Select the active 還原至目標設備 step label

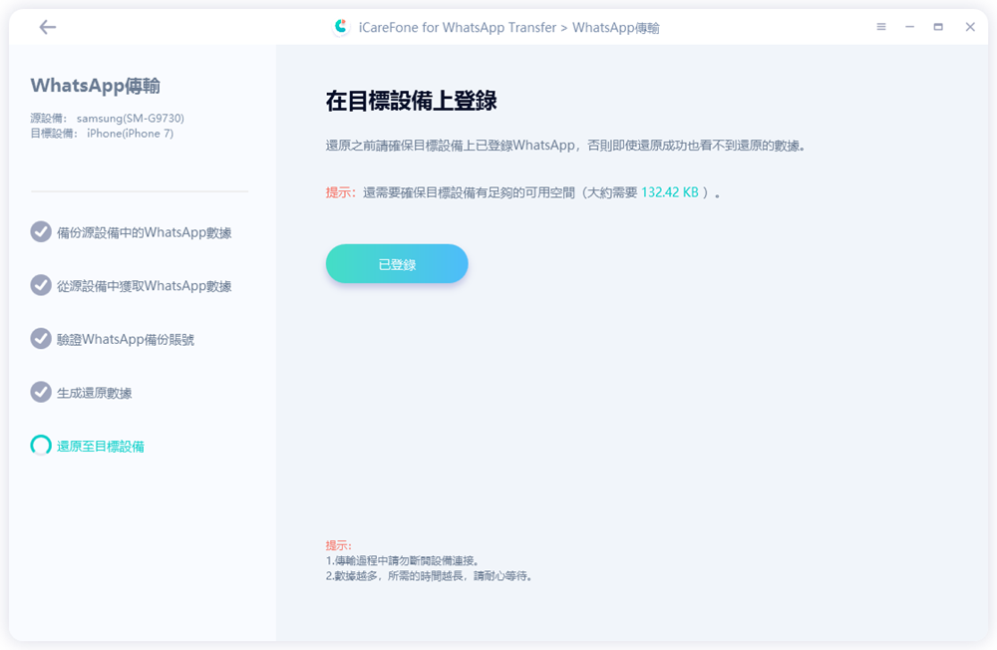[101, 447]
